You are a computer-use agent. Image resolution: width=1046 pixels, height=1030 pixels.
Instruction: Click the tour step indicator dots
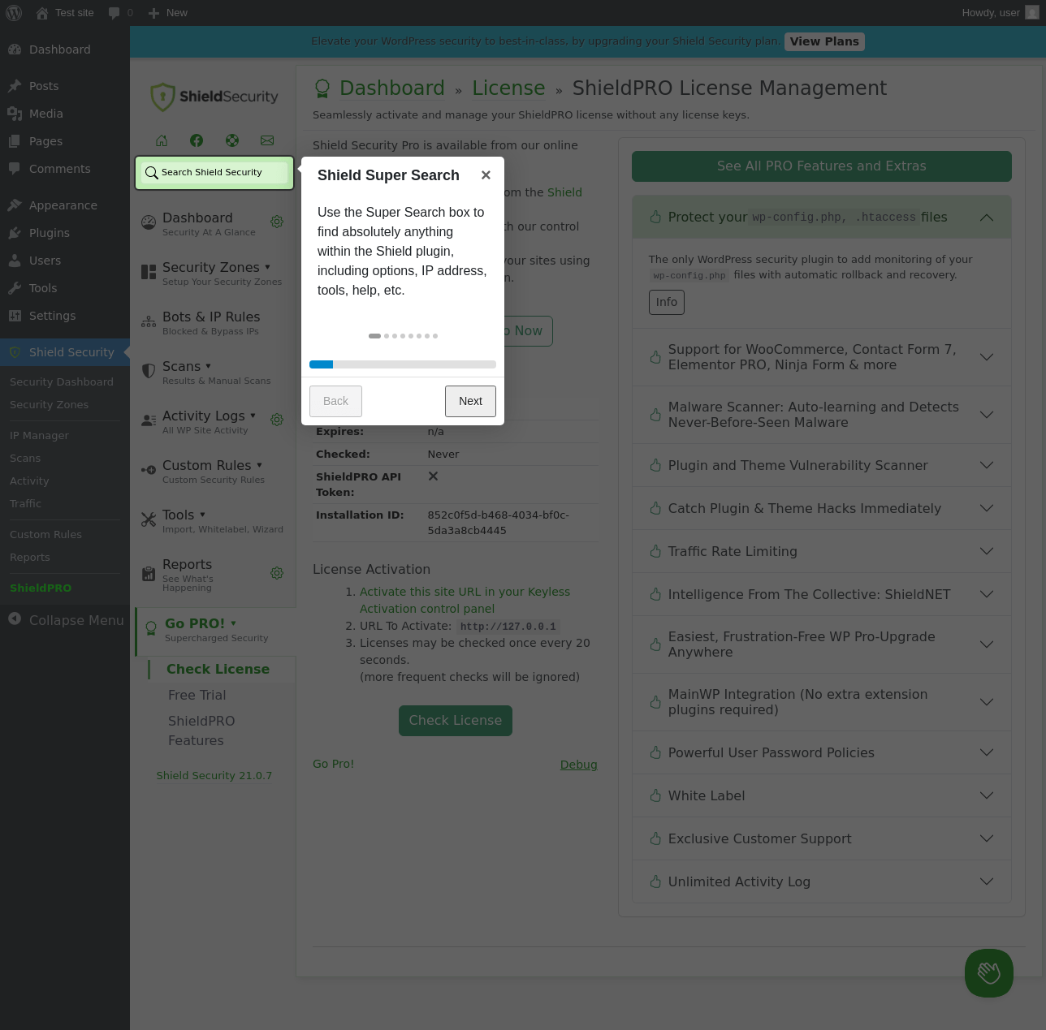[x=403, y=335]
